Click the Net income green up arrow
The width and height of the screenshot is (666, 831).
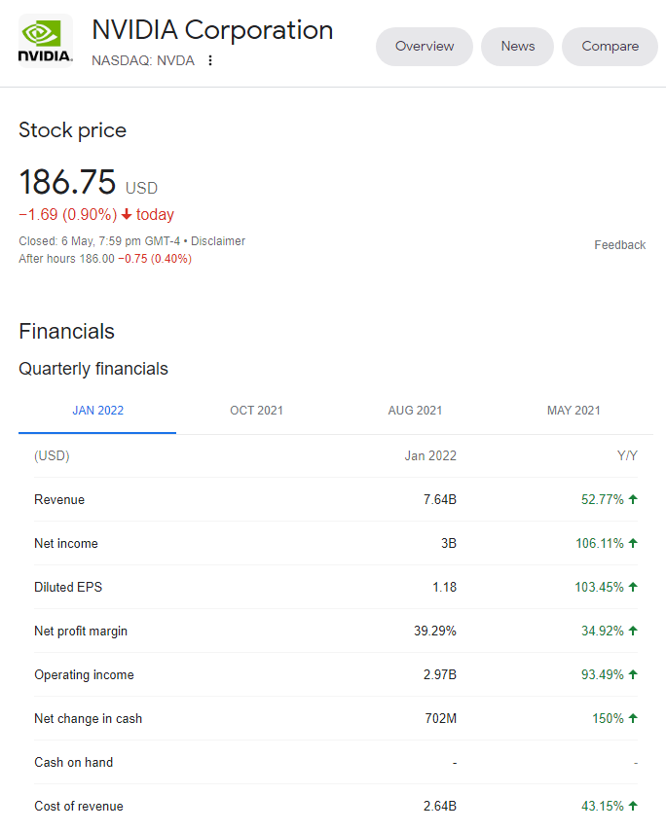coord(633,543)
